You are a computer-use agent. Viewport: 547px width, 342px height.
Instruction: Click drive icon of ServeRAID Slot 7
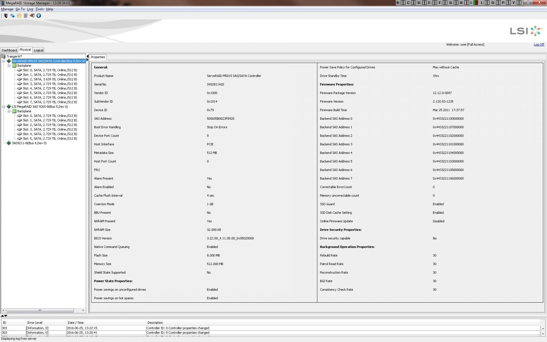click(19, 102)
